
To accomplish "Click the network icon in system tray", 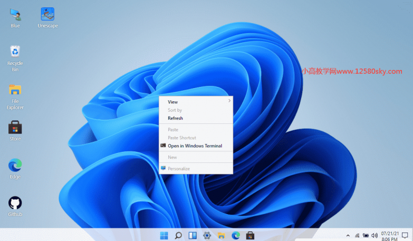I will [357, 235].
